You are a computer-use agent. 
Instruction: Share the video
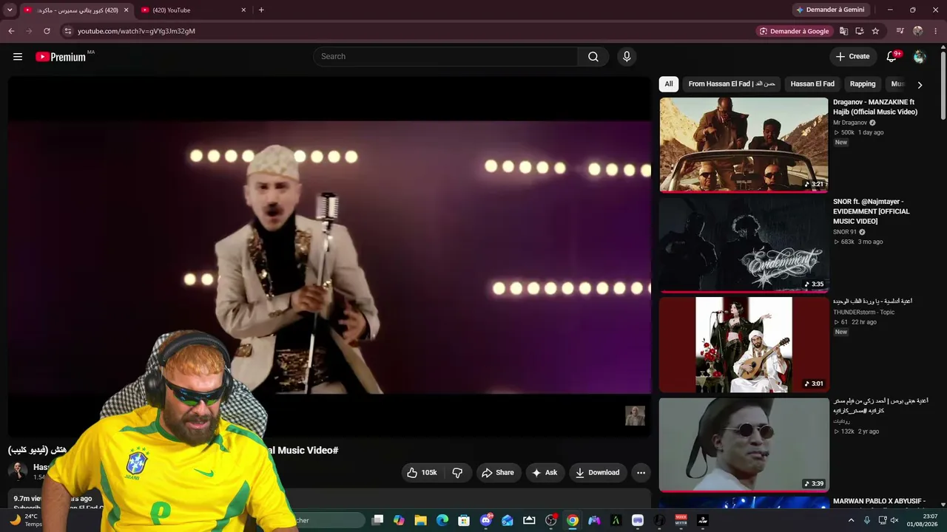point(497,473)
